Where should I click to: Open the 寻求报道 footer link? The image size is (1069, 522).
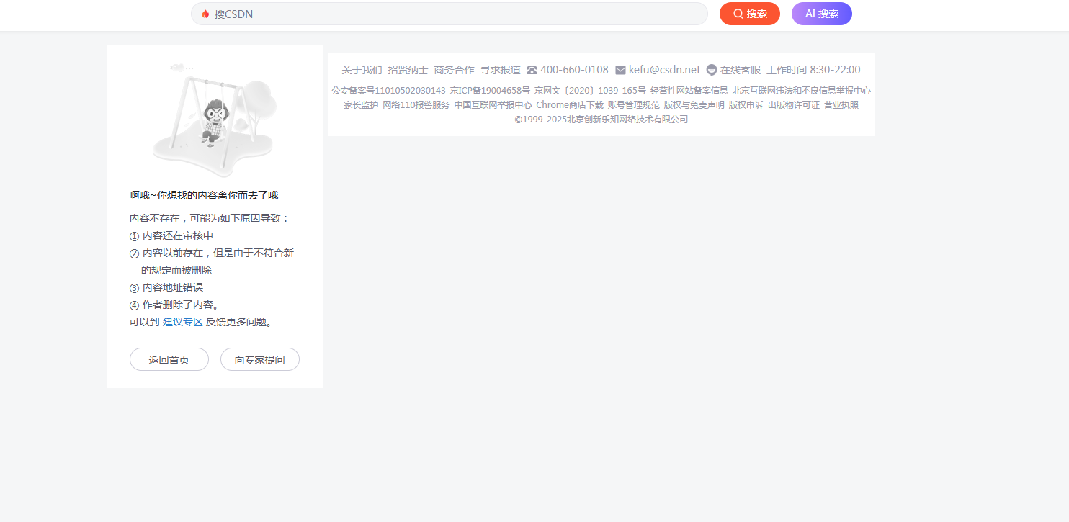(500, 70)
